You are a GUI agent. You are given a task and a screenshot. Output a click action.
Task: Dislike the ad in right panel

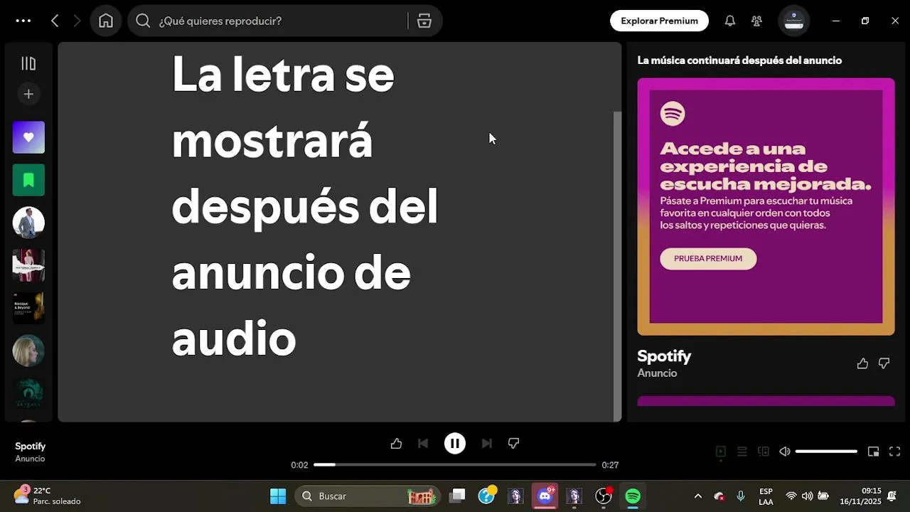tap(884, 363)
